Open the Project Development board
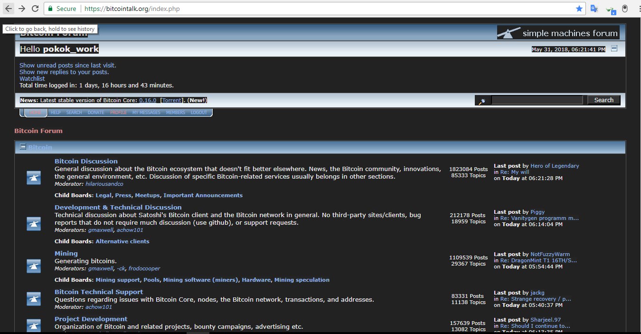This screenshot has width=641, height=334. coord(91,319)
